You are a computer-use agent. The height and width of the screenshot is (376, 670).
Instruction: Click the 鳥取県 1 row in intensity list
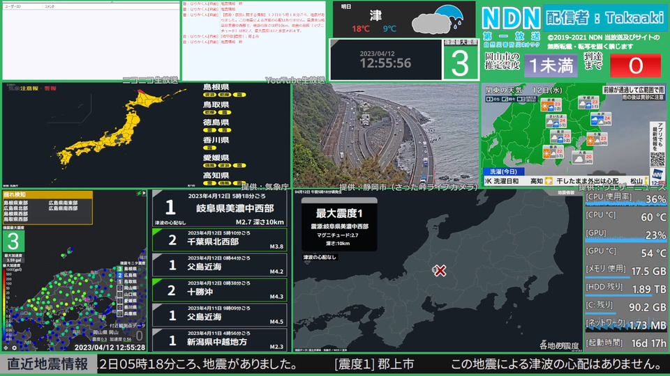pos(127,282)
